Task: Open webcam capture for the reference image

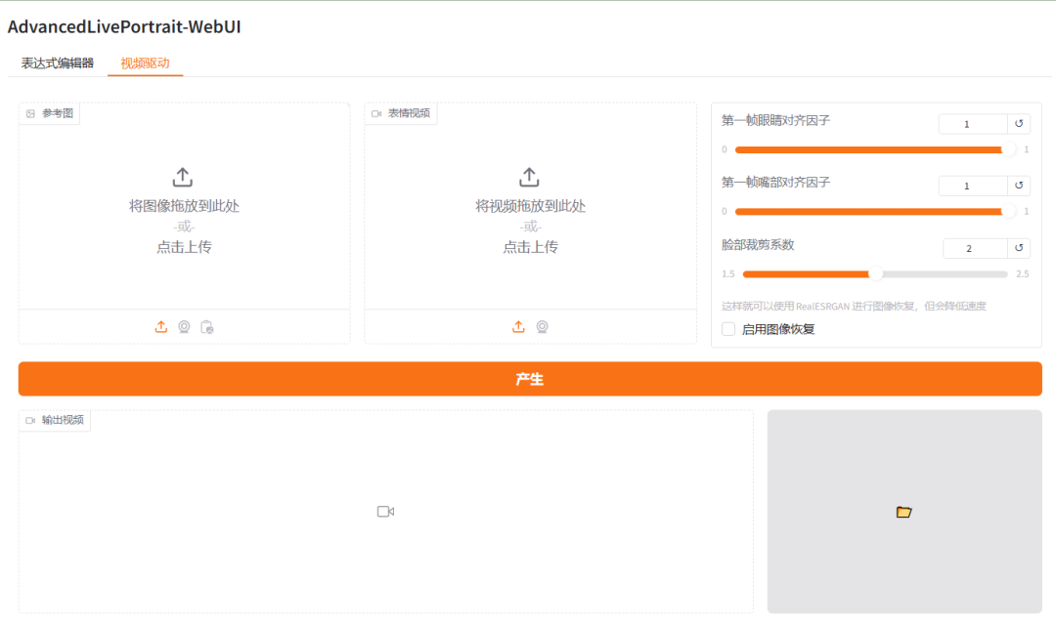Action: (x=184, y=326)
